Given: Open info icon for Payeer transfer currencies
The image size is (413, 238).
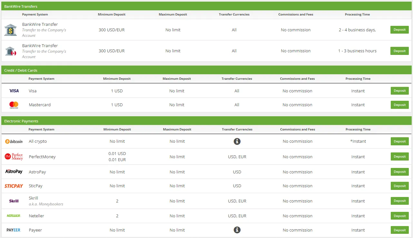Looking at the screenshot, I should (237, 230).
